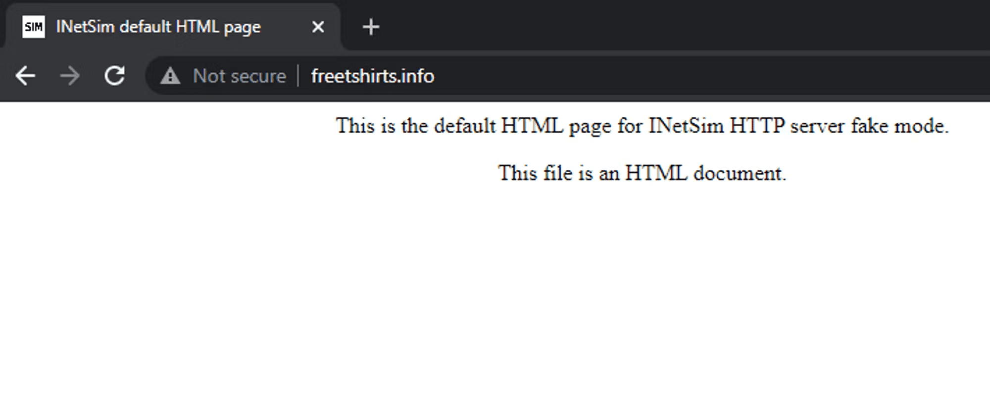Click the "fake mode" text in the page
Image resolution: width=990 pixels, height=393 pixels.
coord(899,126)
